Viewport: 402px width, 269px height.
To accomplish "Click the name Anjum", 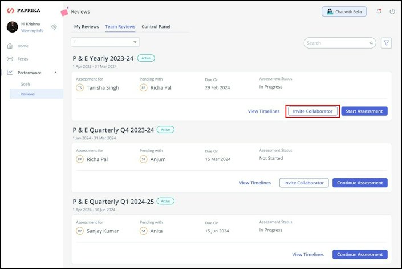I will click(x=158, y=159).
